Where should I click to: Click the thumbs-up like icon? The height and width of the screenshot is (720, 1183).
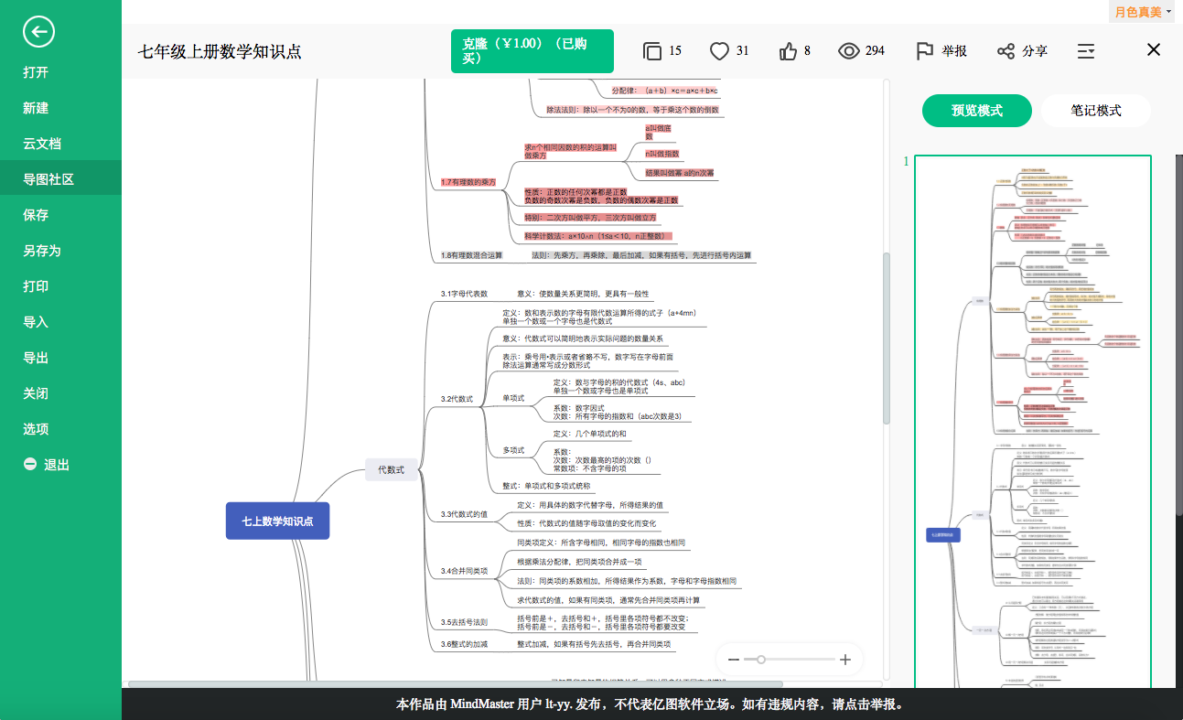coord(788,51)
